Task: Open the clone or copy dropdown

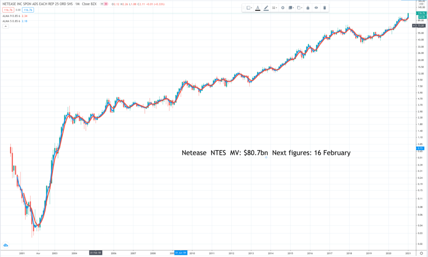Action: click(x=299, y=8)
